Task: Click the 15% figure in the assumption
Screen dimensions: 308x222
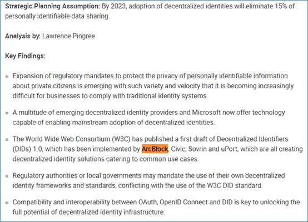Action: click(x=281, y=6)
